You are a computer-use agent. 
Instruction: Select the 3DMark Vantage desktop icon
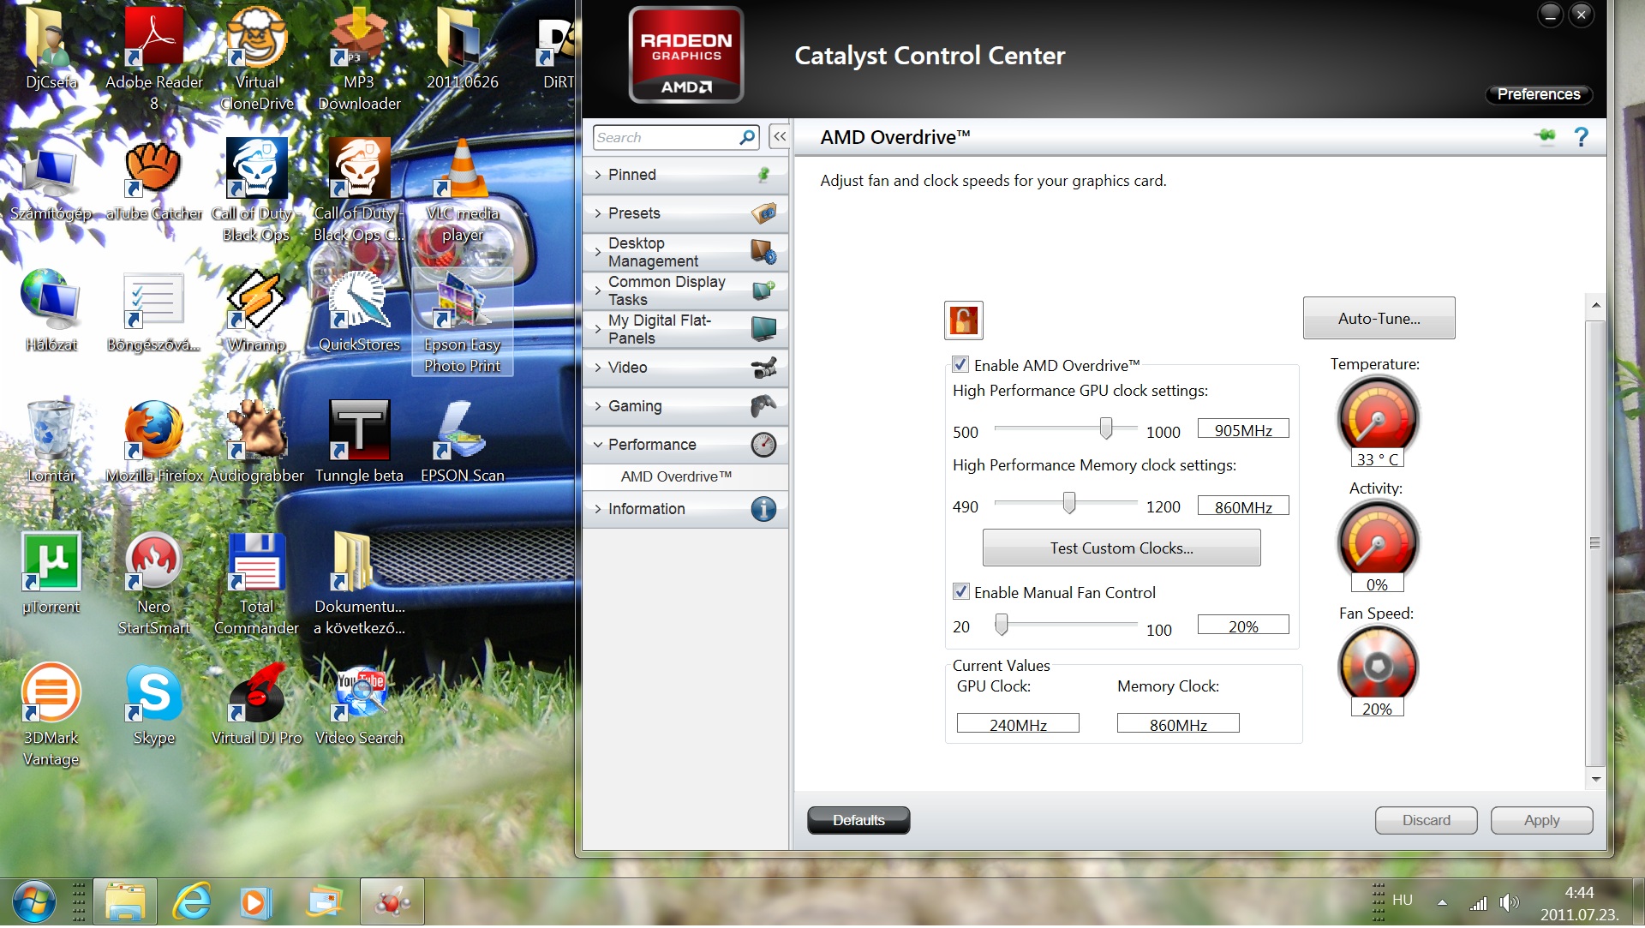tap(51, 715)
